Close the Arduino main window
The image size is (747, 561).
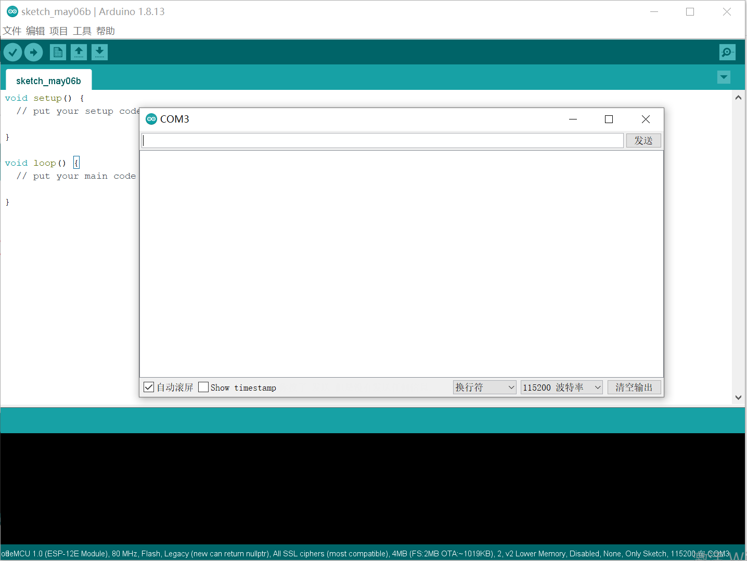pyautogui.click(x=727, y=11)
